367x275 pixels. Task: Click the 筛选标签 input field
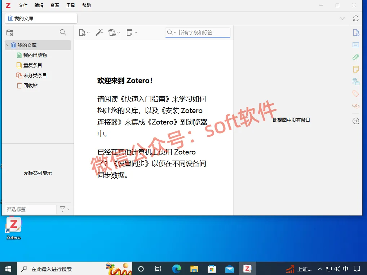(30, 209)
